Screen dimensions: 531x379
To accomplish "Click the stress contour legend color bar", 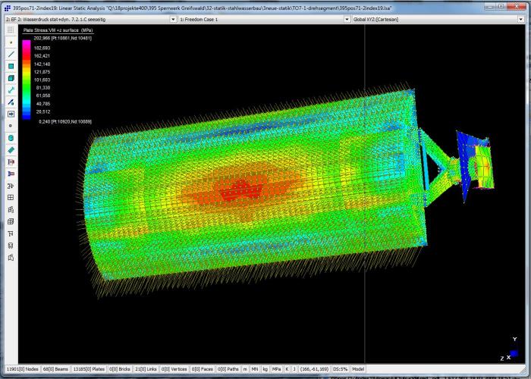I will [27, 80].
